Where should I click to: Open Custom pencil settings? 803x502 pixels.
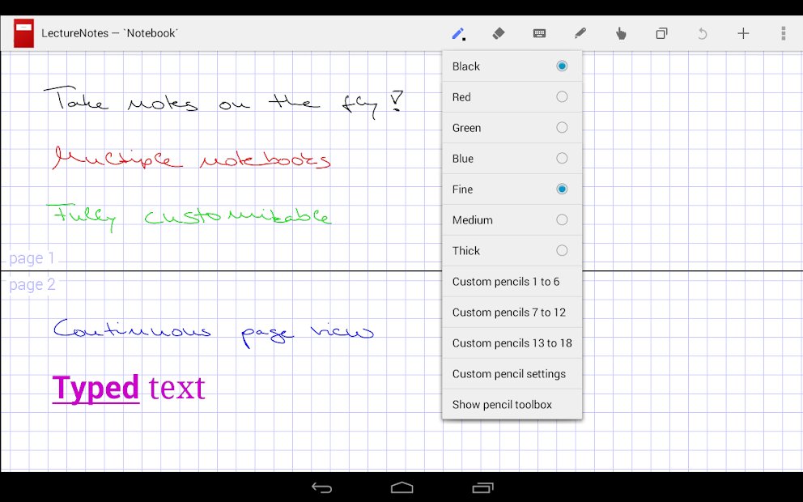(x=510, y=373)
